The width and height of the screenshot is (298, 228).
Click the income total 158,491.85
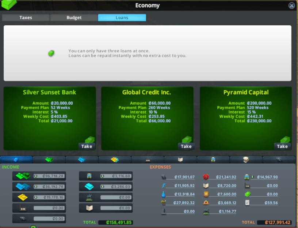[115, 222]
